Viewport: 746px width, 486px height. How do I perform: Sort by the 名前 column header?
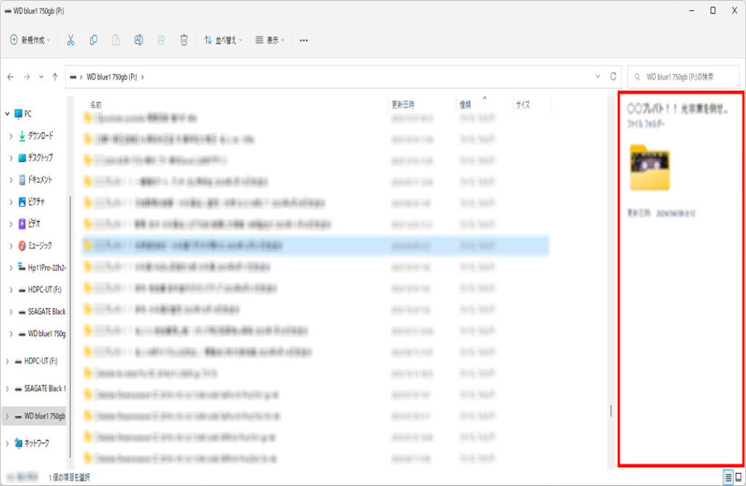pyautogui.click(x=96, y=105)
